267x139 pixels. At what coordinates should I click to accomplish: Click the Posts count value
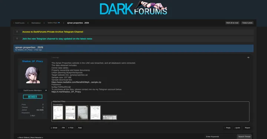43,105
